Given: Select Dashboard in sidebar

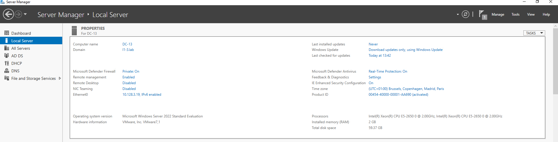Looking at the screenshot, I should point(31,33).
